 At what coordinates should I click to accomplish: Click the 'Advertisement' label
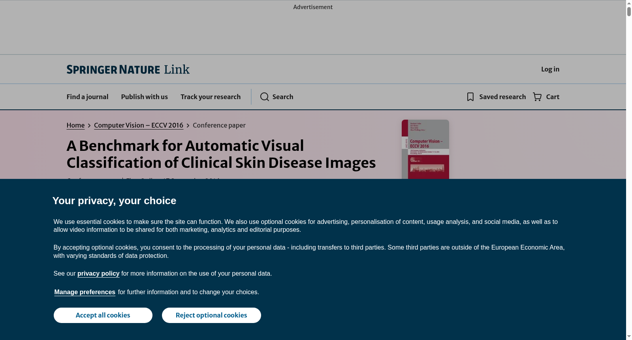(x=313, y=7)
